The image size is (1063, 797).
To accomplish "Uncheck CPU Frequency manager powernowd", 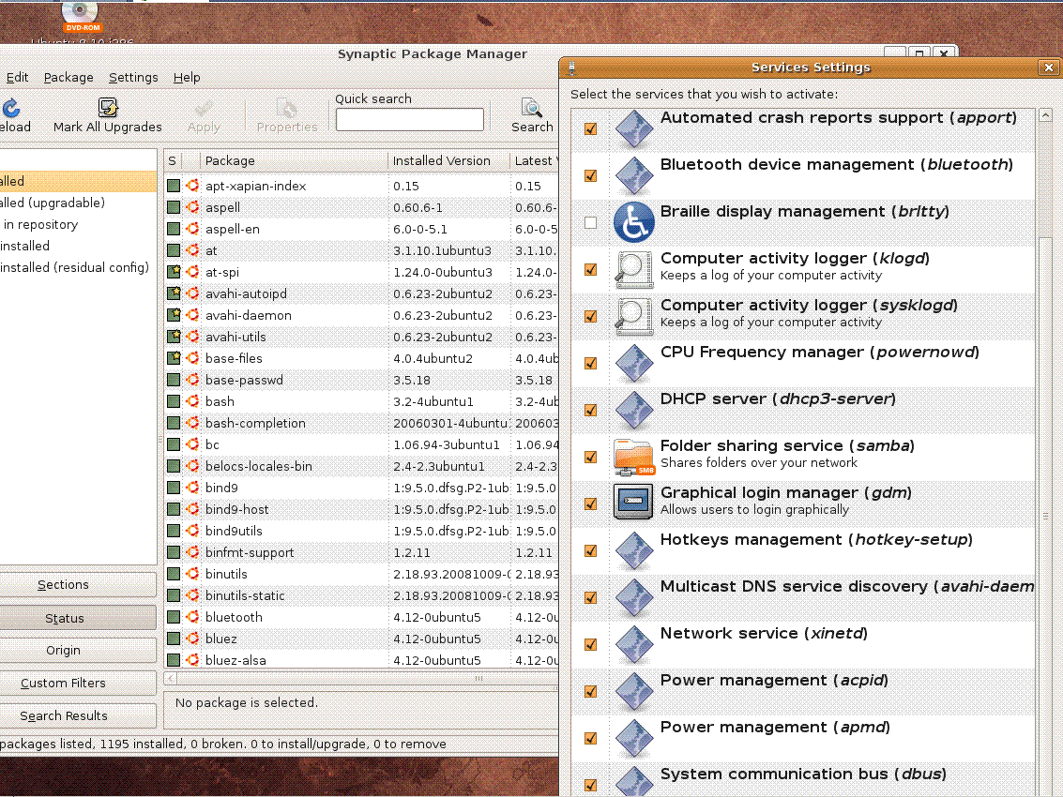I will click(x=590, y=363).
